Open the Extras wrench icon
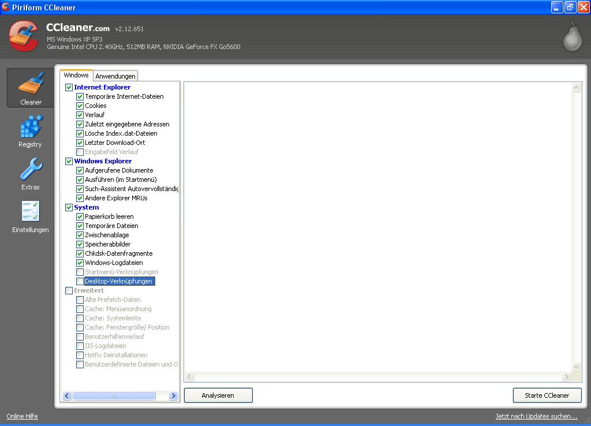Viewport: 591px width, 426px height. point(31,170)
